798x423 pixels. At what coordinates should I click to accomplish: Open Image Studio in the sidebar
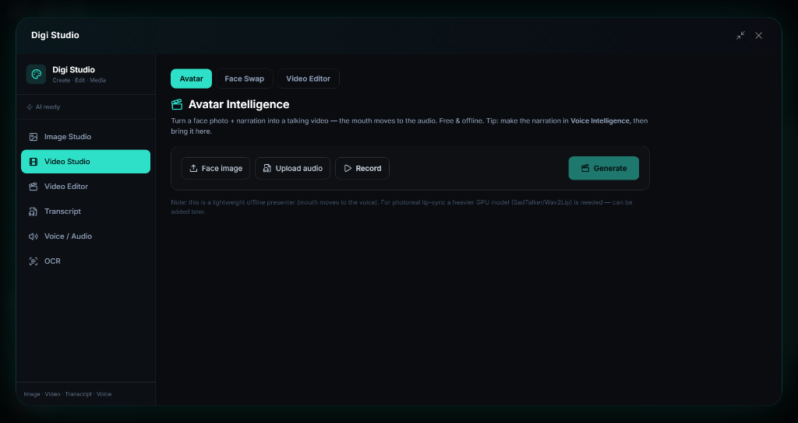[86, 137]
